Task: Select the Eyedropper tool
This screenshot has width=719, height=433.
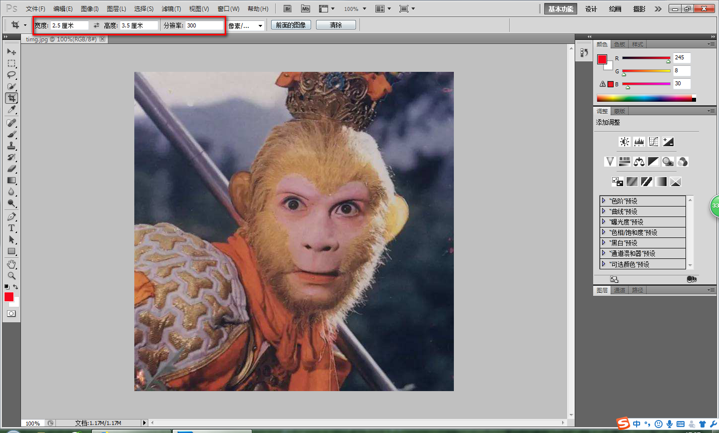Action: 11,110
